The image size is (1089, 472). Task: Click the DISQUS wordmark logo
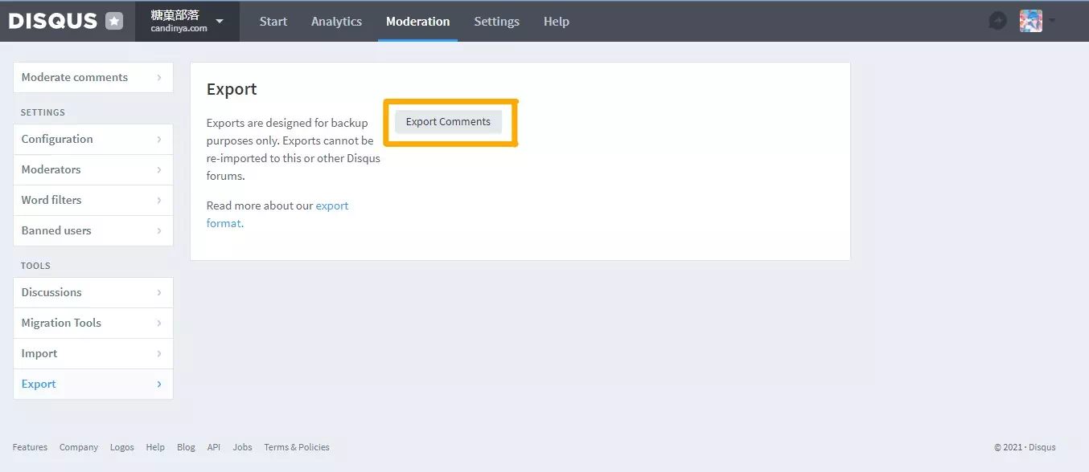click(53, 21)
